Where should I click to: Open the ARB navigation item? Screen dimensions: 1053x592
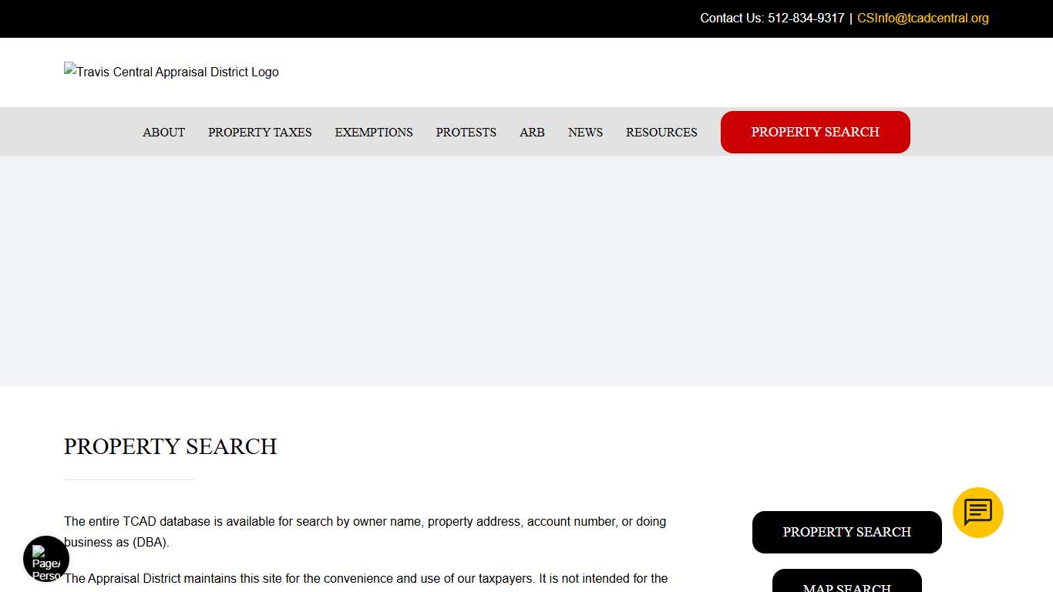tap(532, 133)
